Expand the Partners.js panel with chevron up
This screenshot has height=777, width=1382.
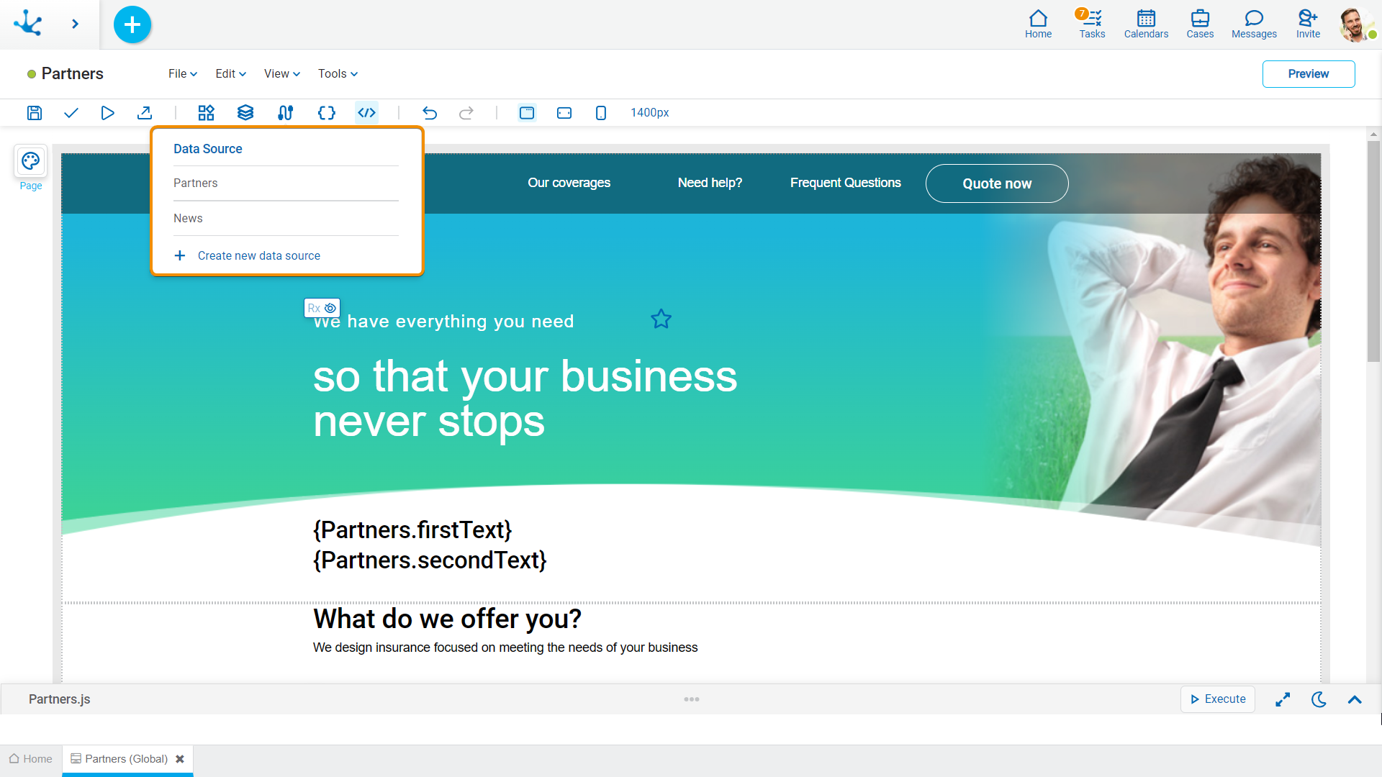pos(1355,699)
